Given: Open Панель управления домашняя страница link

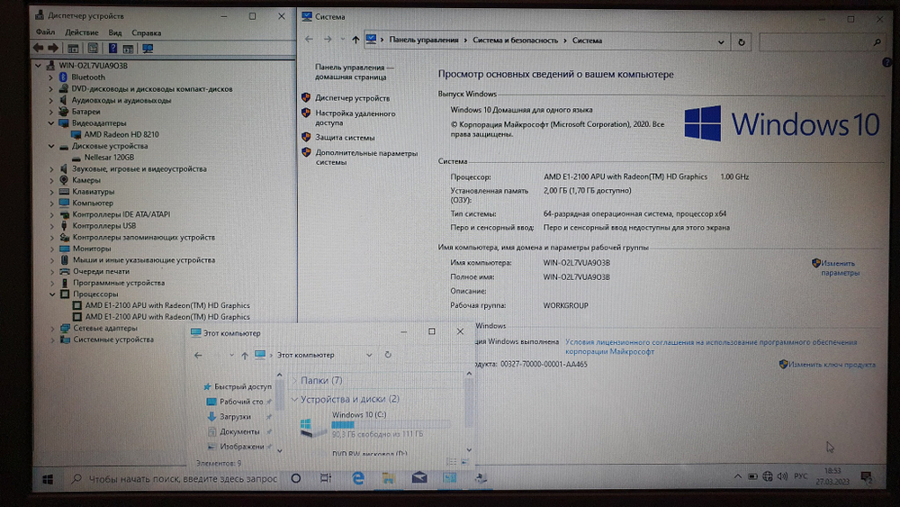Looking at the screenshot, I should [353, 72].
